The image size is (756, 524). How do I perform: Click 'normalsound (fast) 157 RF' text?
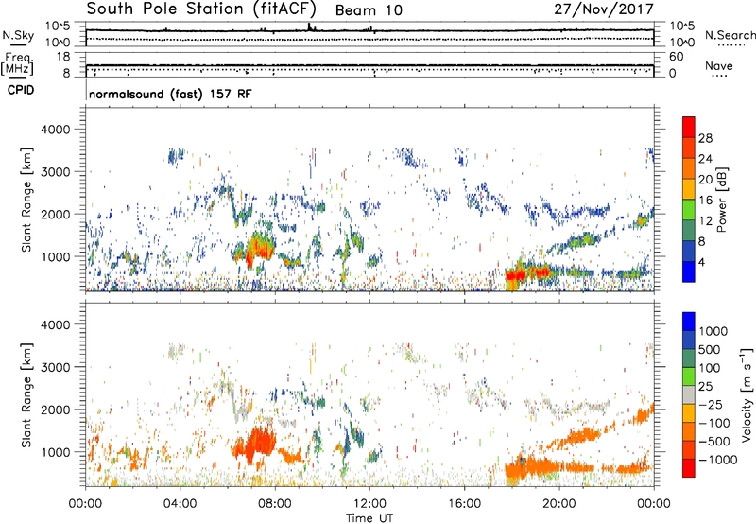170,94
